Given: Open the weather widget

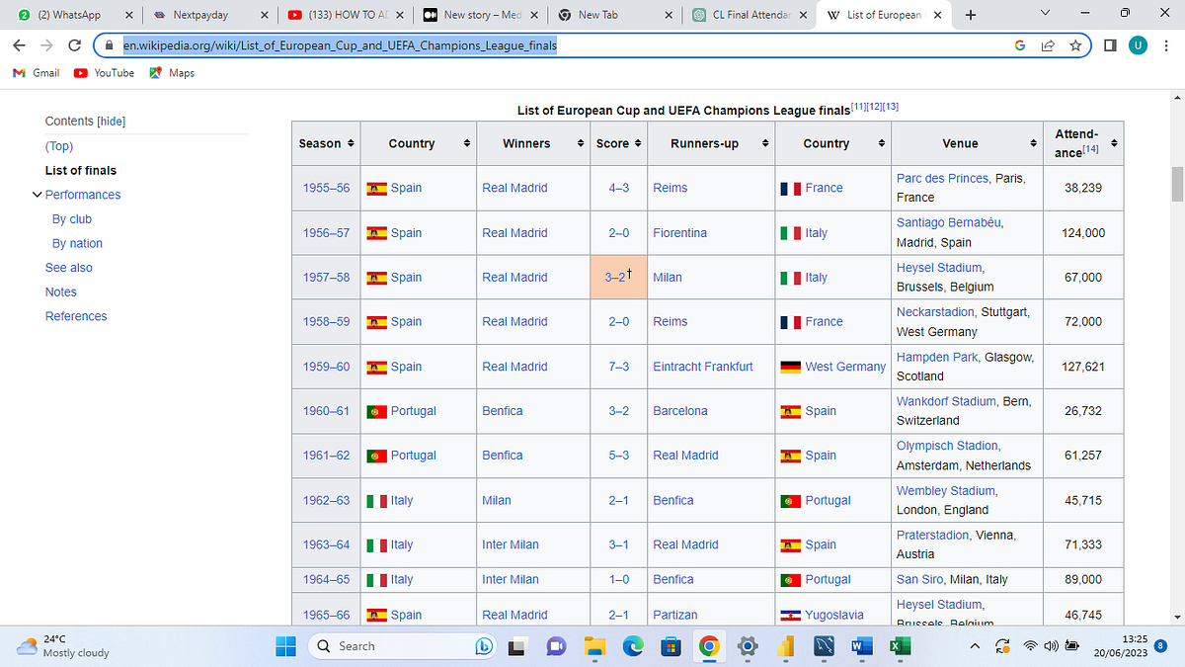Looking at the screenshot, I should 64,646.
